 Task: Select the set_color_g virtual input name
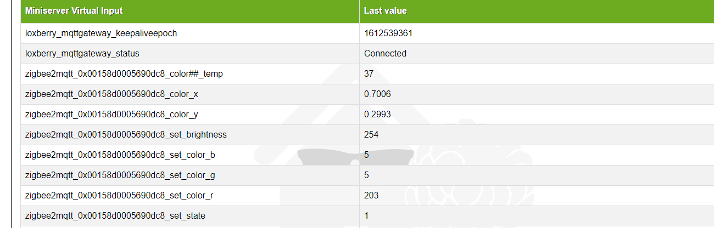(120, 175)
